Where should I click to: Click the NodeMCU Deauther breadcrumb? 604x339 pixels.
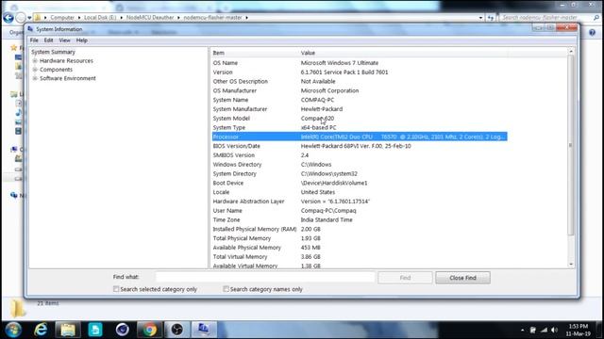(x=150, y=18)
